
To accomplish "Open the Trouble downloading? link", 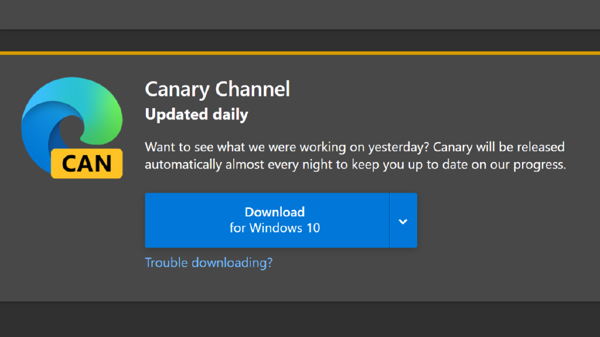I will (209, 262).
